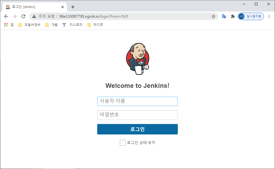Image resolution: width=275 pixels, height=169 pixels.
Task: Click the address bar URL text
Action: click(94, 16)
